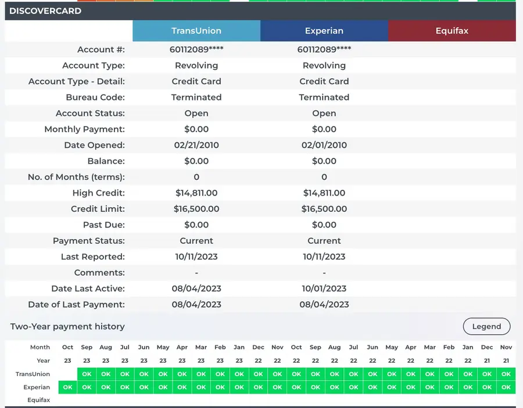This screenshot has height=408, width=523.
Task: Click the Month row label
Action: (x=40, y=347)
